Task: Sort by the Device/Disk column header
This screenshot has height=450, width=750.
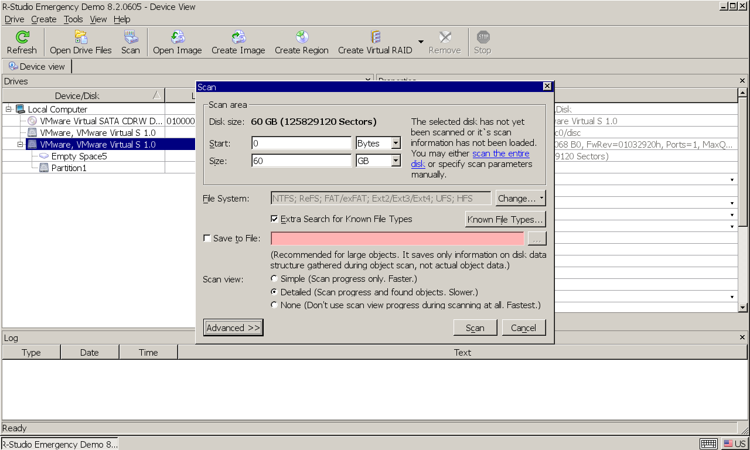Action: coord(84,96)
